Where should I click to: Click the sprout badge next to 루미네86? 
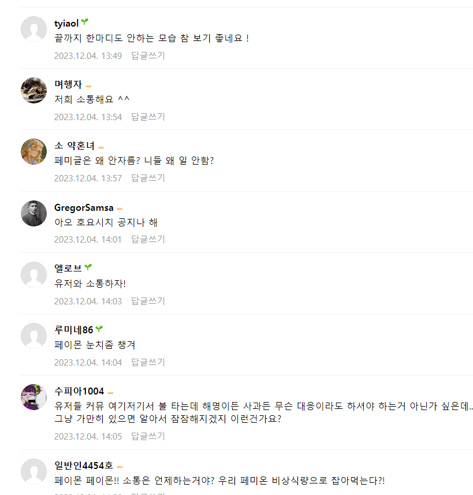point(99,329)
